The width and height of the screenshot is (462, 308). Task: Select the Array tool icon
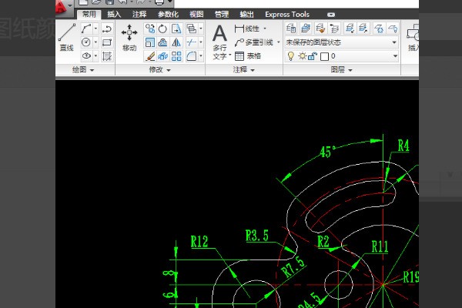(x=177, y=56)
